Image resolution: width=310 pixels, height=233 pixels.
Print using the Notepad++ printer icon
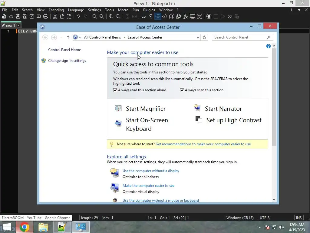point(46,16)
